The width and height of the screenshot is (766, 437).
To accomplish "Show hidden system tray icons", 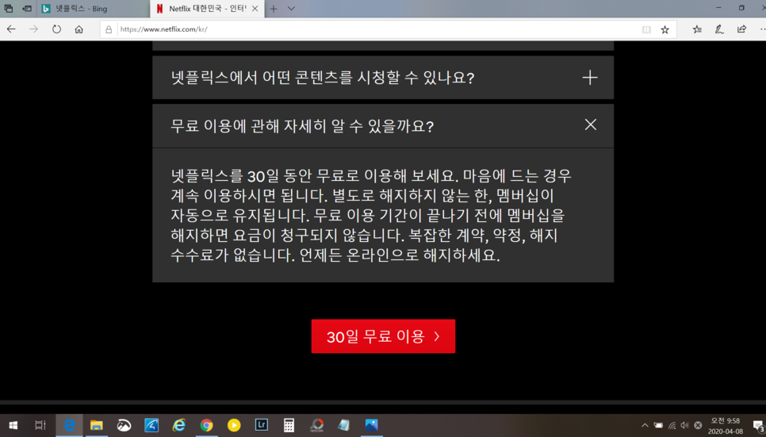I will point(645,425).
